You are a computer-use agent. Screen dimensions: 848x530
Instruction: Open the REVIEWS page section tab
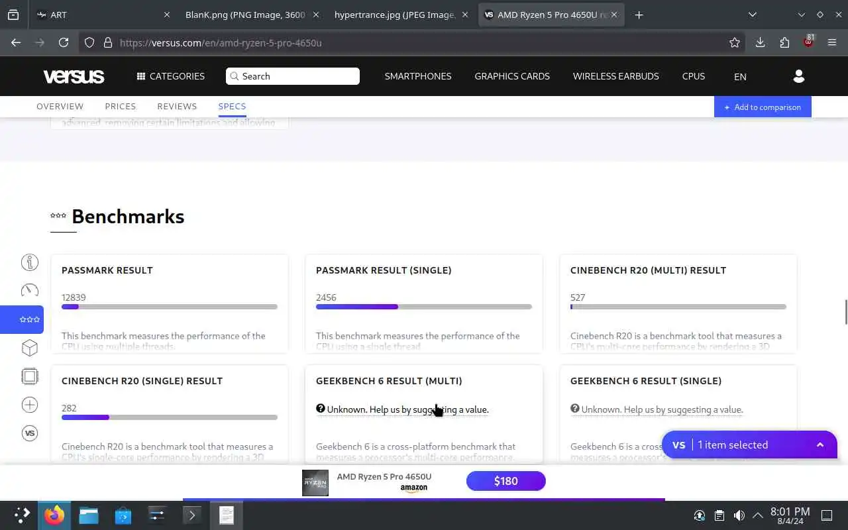pos(177,106)
